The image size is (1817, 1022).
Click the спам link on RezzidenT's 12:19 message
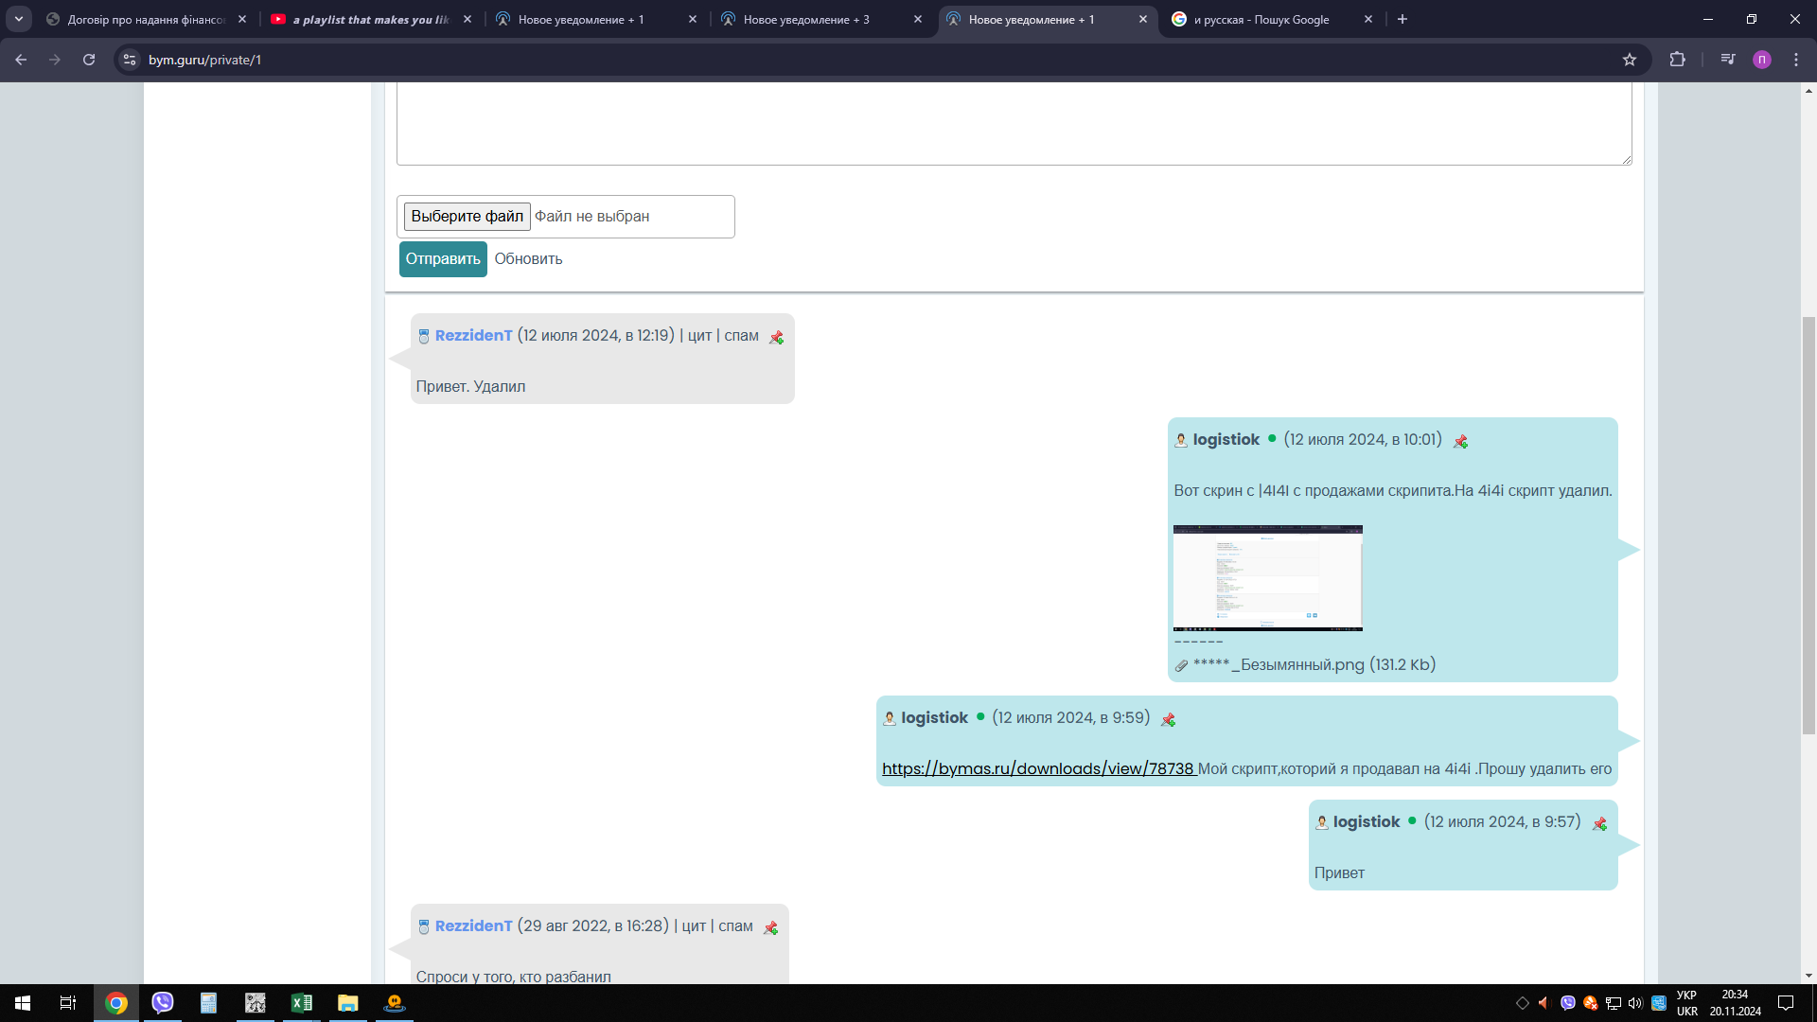pyautogui.click(x=741, y=336)
